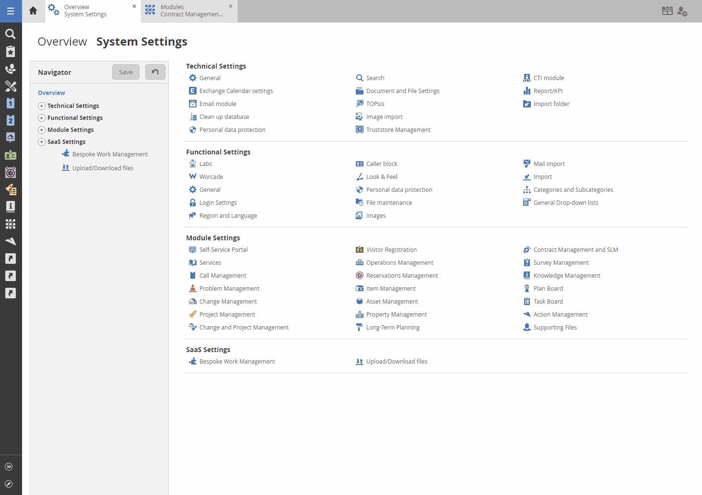Open the reservations clock calendar sidebar icon
The height and width of the screenshot is (495, 702).
11,172
